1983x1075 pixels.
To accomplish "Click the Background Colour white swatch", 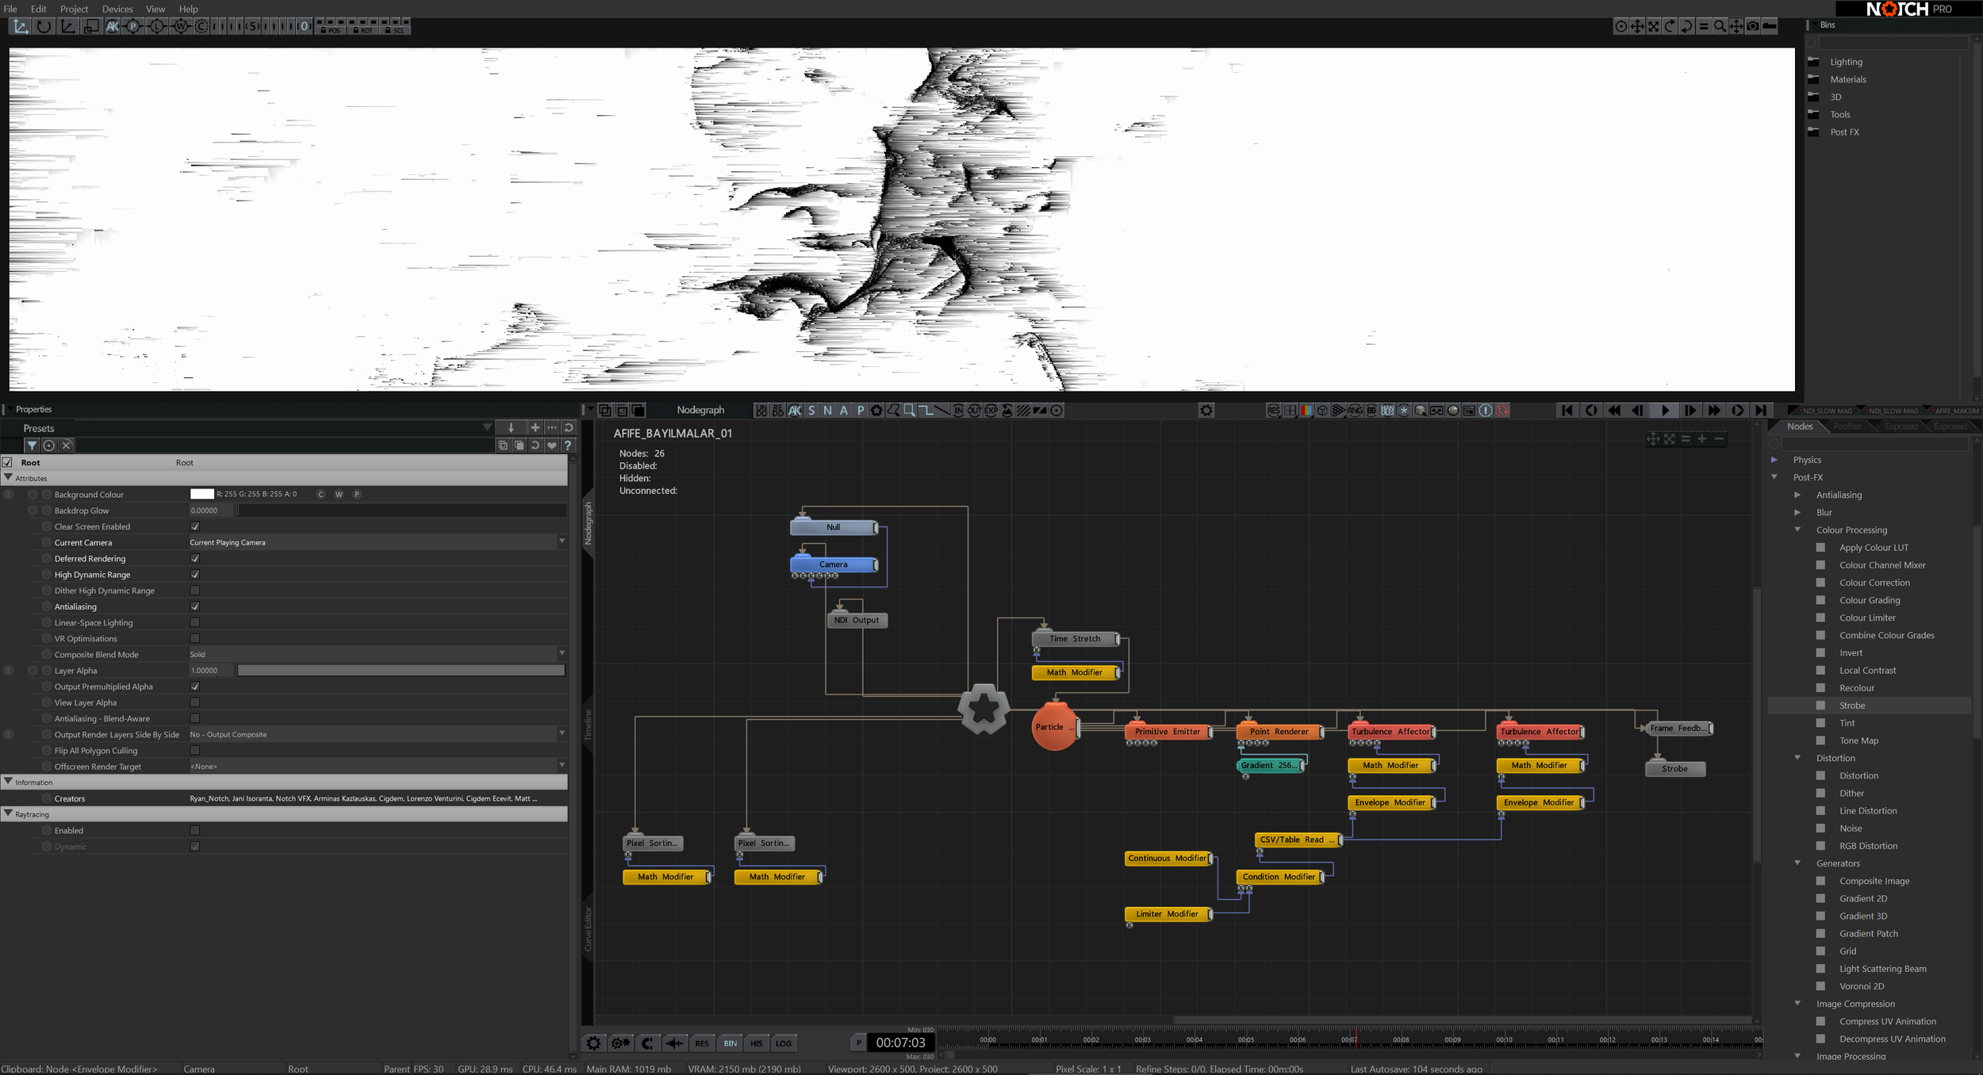I will (201, 494).
